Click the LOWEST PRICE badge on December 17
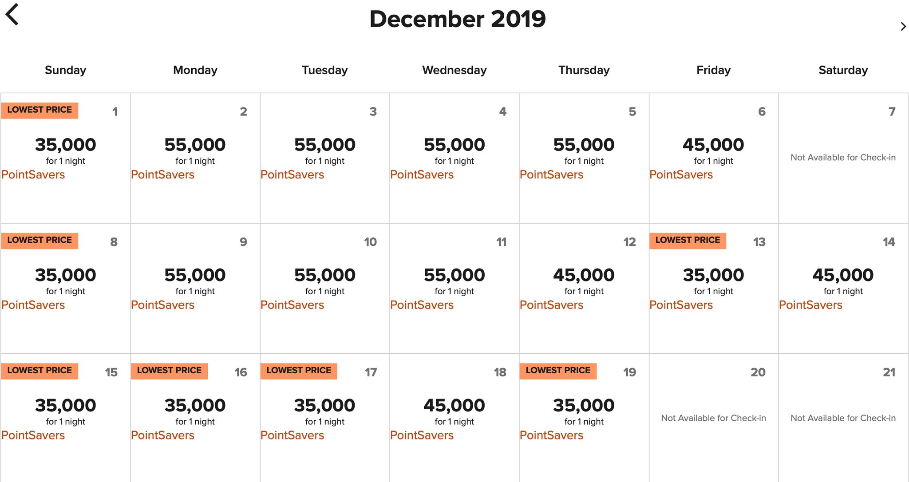909x482 pixels. (x=299, y=371)
